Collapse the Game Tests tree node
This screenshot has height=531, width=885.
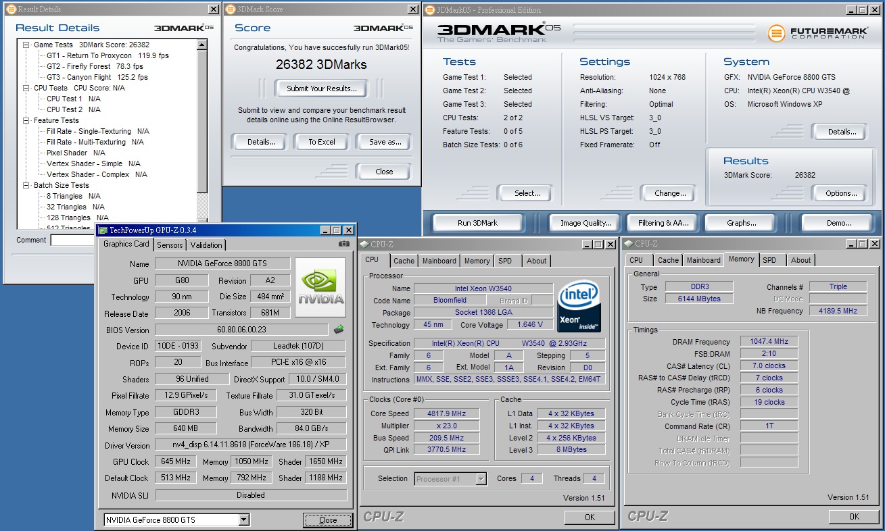pyautogui.click(x=26, y=45)
